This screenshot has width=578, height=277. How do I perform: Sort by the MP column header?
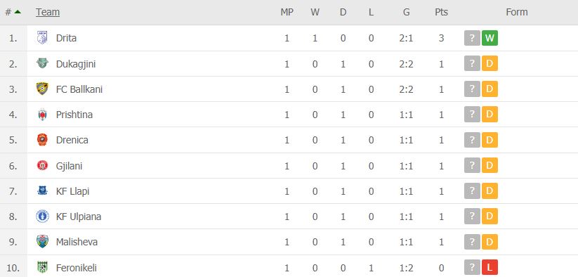tap(287, 12)
